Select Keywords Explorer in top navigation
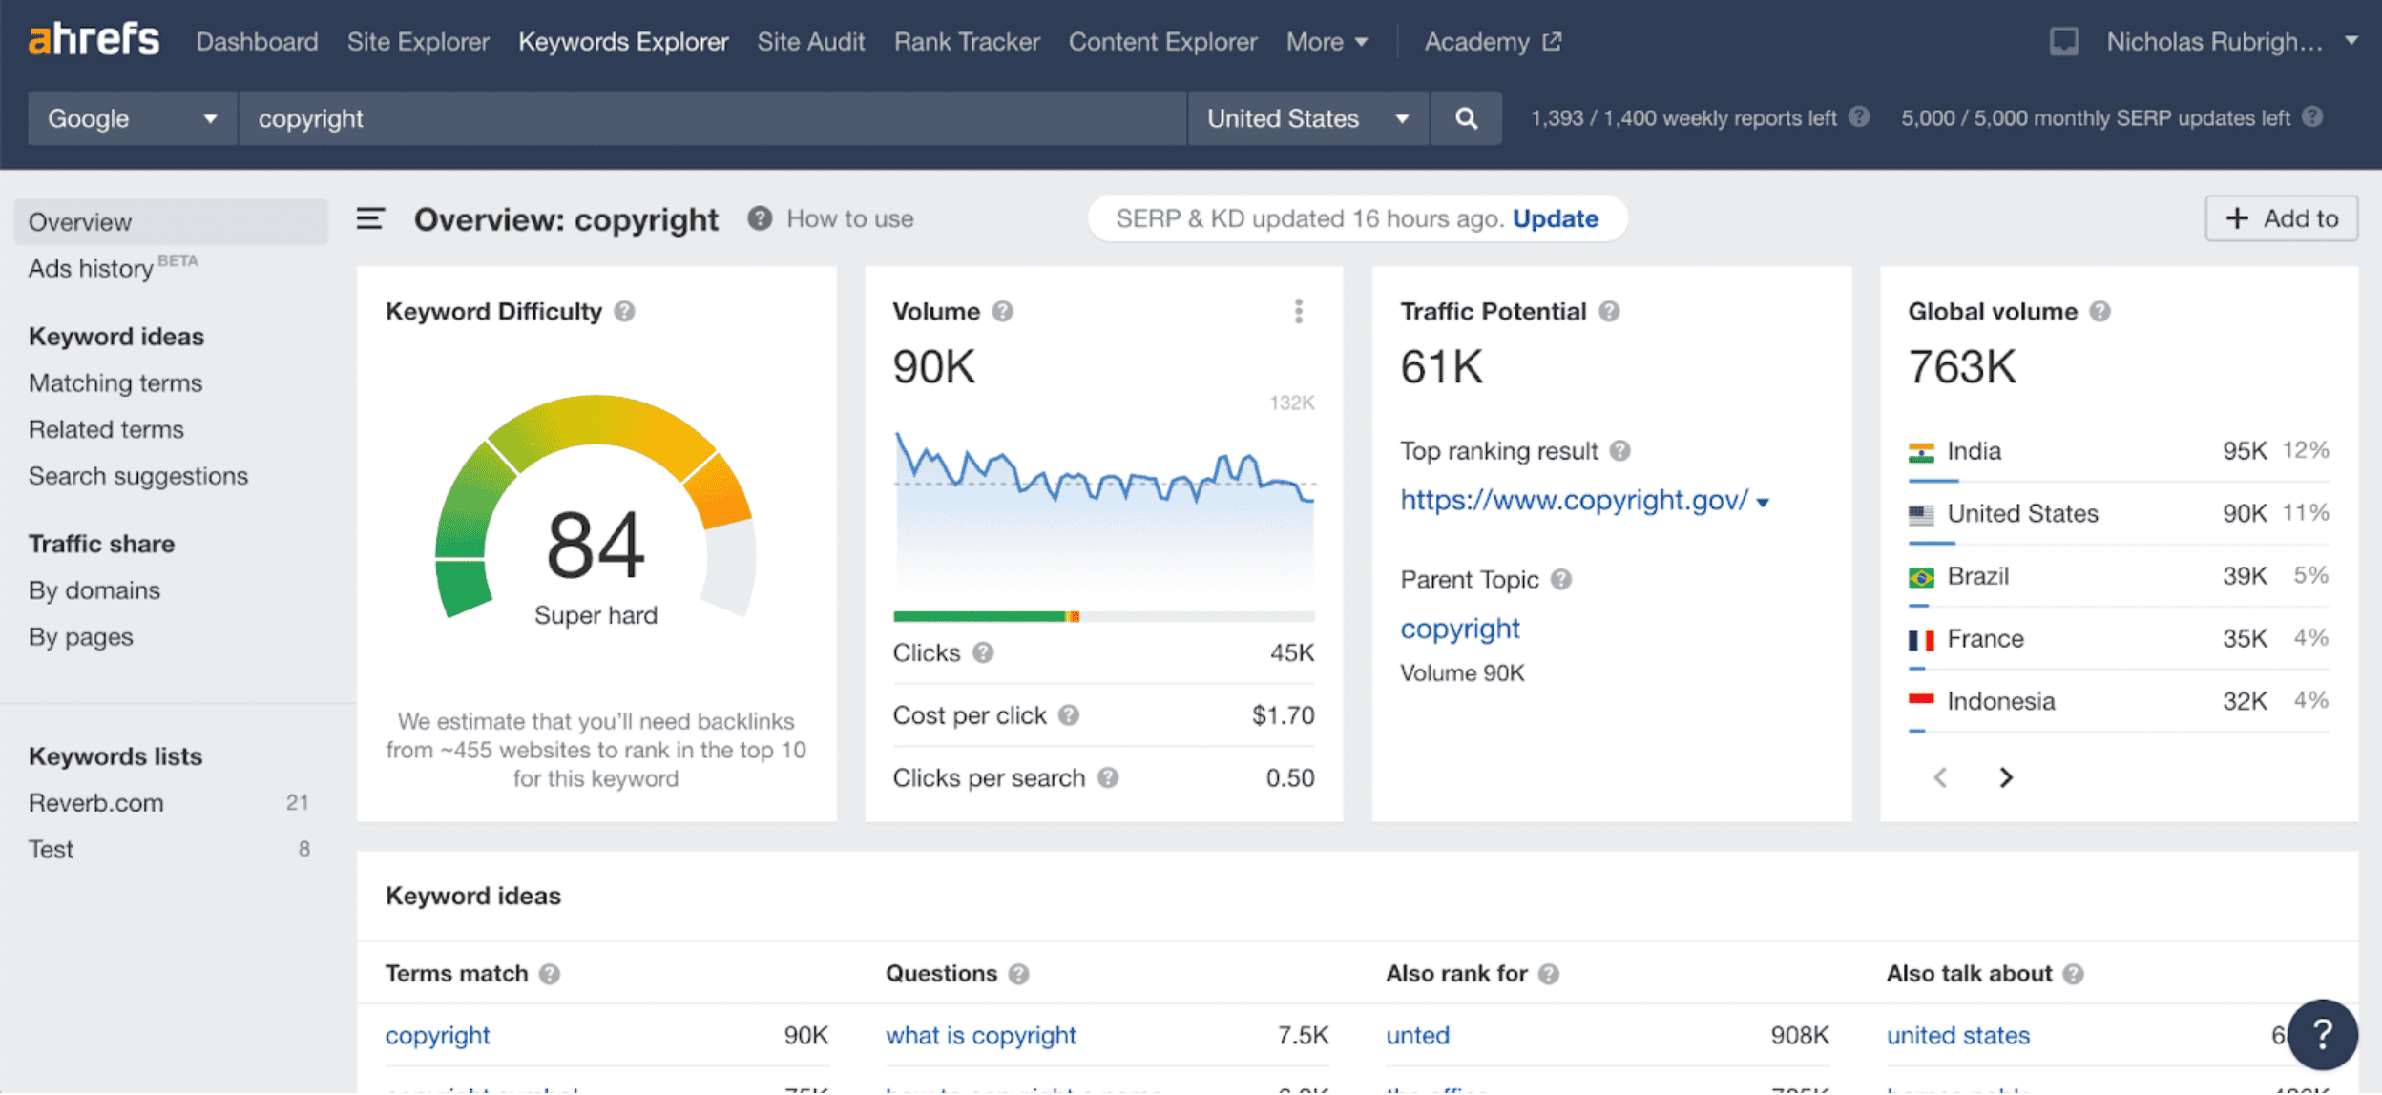2382x1095 pixels. [623, 42]
